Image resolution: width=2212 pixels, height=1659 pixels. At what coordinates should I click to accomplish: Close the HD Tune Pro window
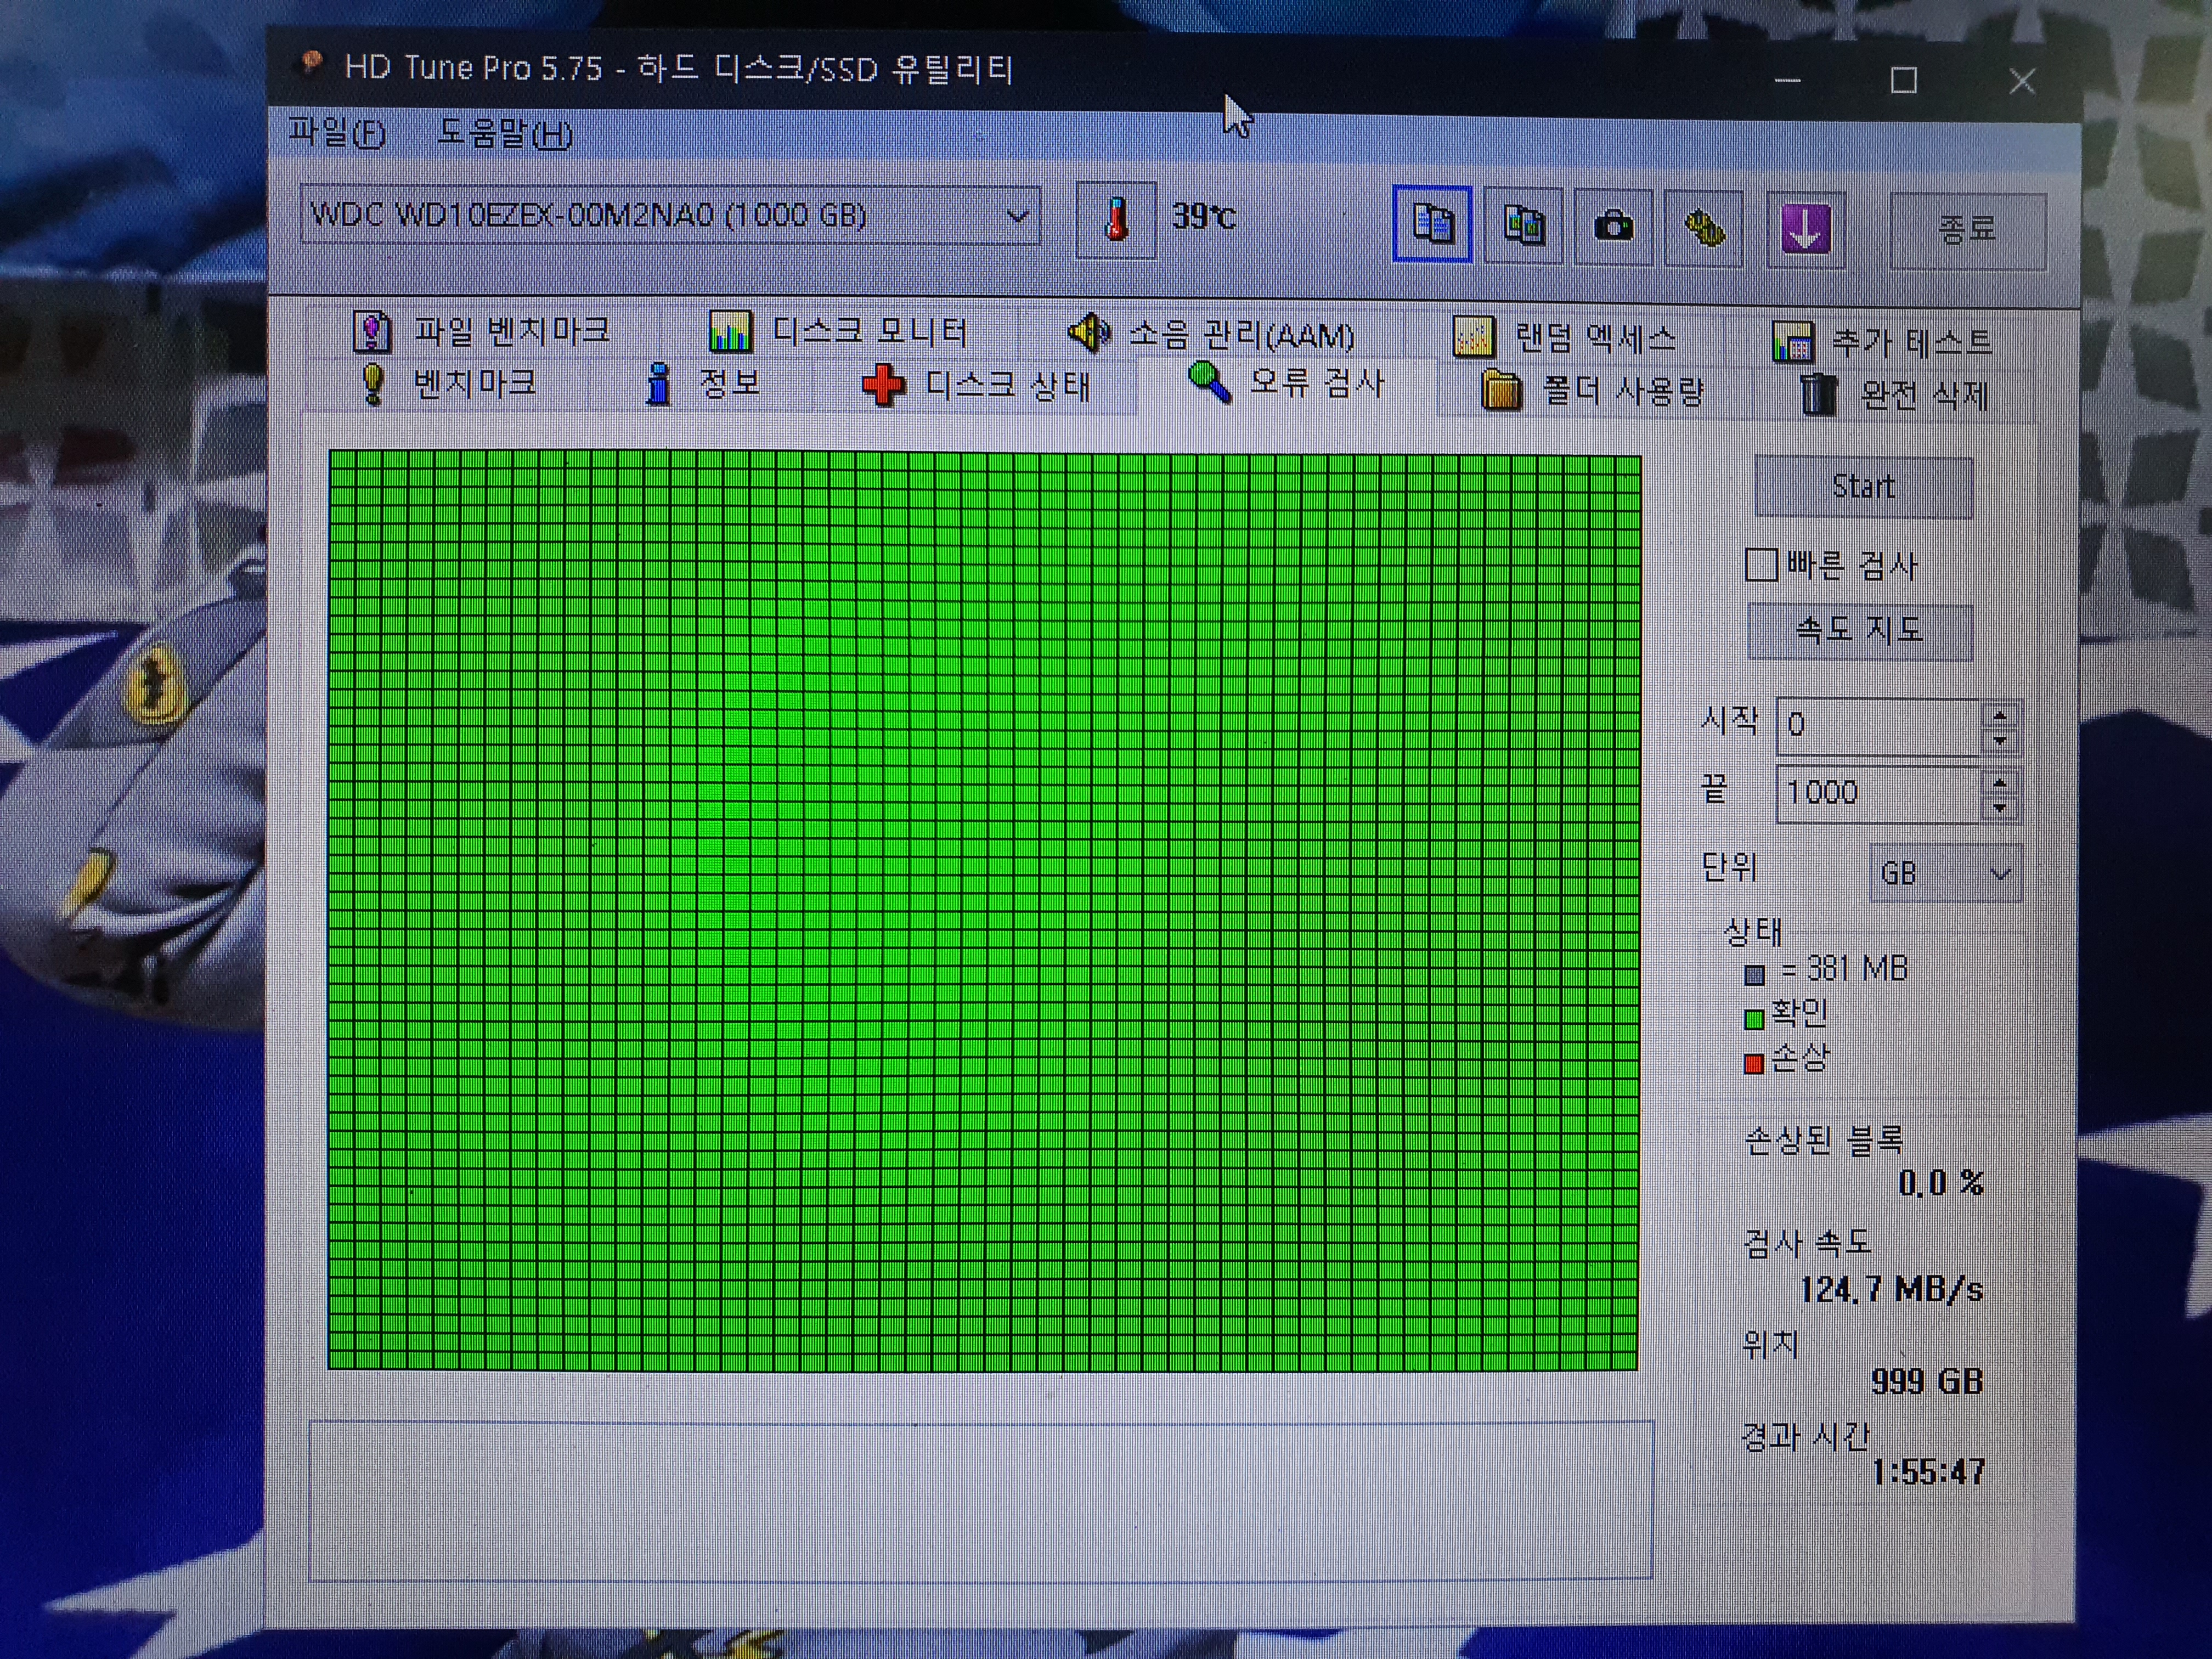point(2022,81)
